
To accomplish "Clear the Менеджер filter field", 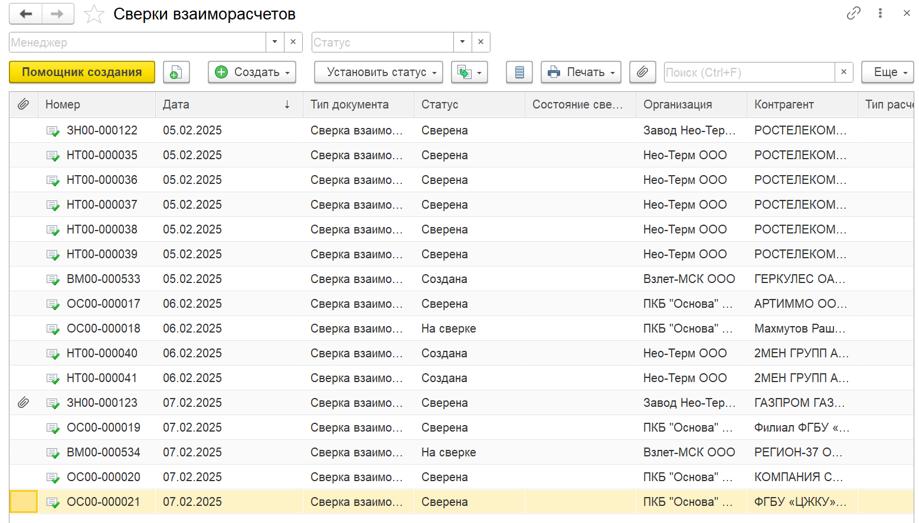I will [293, 42].
